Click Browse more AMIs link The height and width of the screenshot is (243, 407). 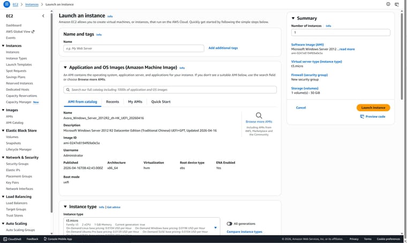tap(259, 122)
